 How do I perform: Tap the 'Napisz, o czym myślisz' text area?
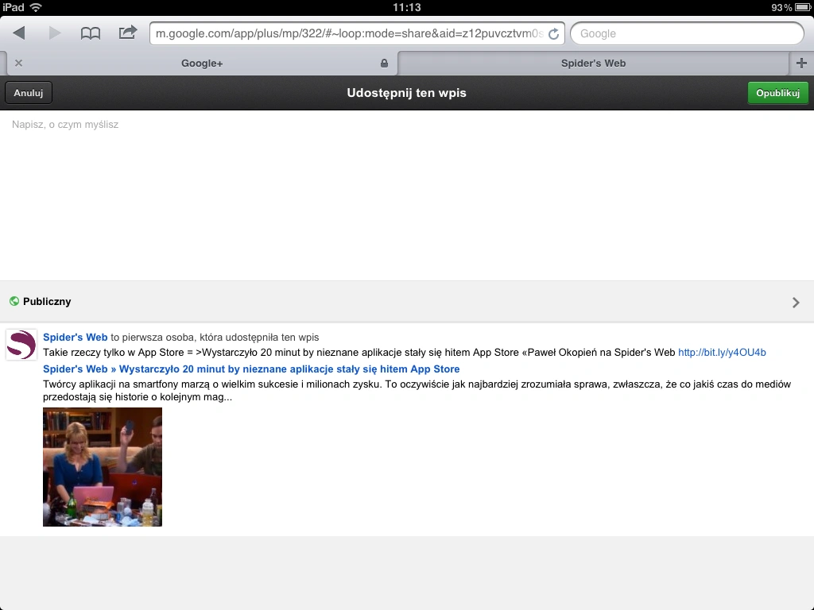click(407, 195)
